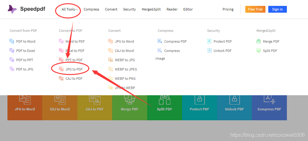Click the CAJ to PDF menu icon
The image size is (308, 141).
61,78
